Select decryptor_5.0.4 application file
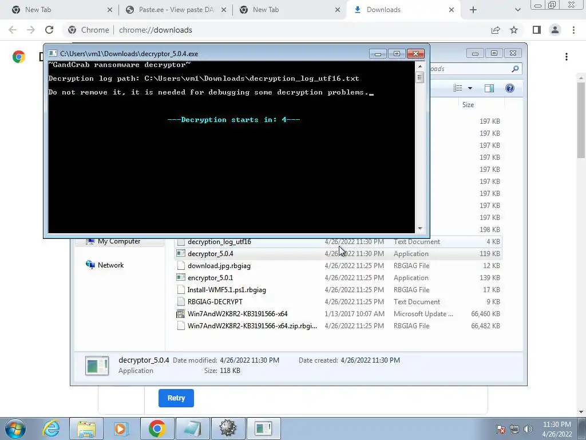The width and height of the screenshot is (586, 440). pyautogui.click(x=338, y=254)
